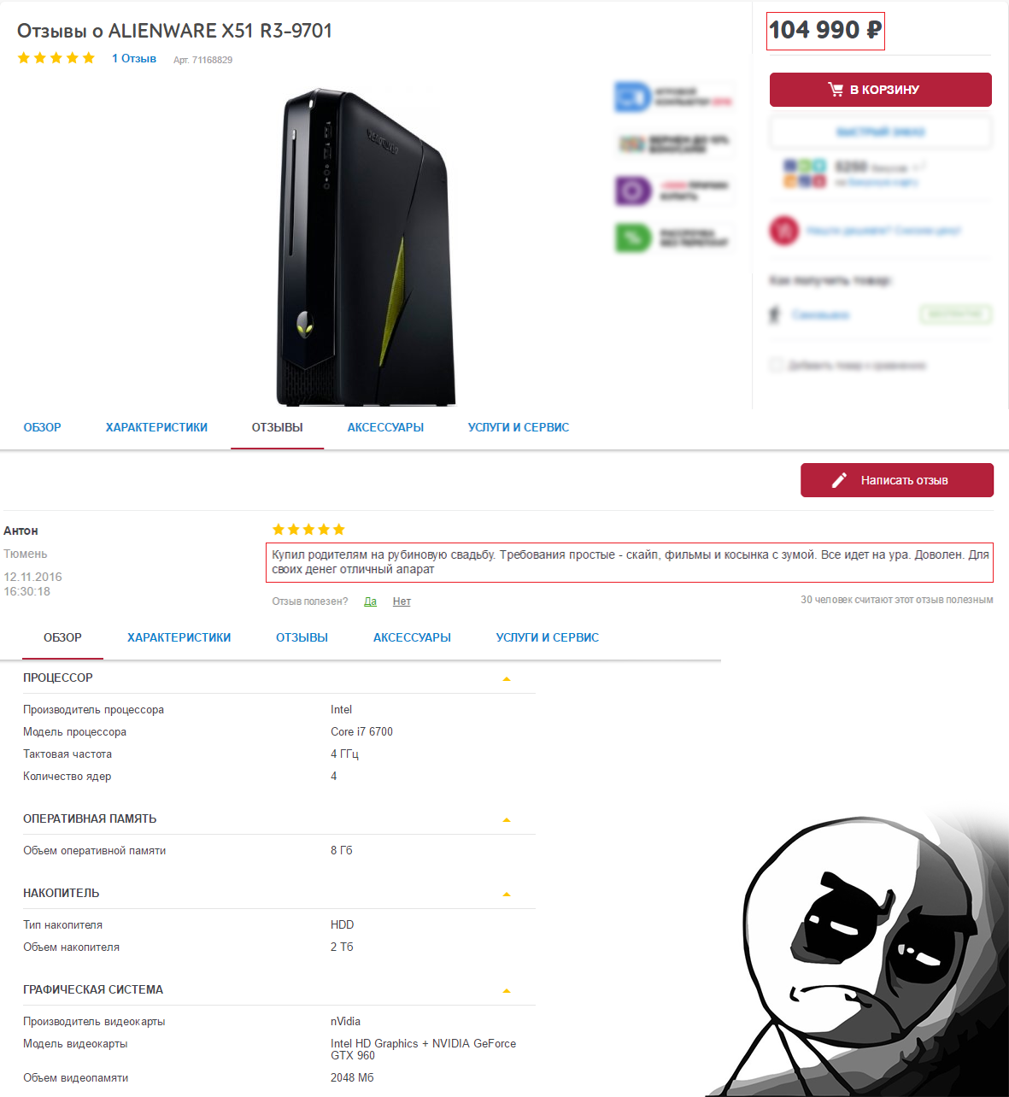The width and height of the screenshot is (1009, 1097).
Task: Click the red round icon under the bonus block
Action: 783,231
